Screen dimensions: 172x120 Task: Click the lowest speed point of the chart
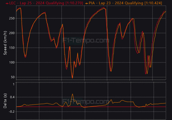point(72,78)
